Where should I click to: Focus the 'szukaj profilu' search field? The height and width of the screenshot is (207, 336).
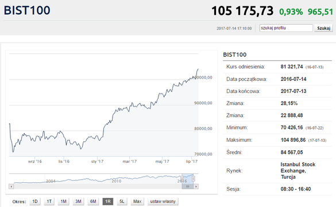pyautogui.click(x=286, y=28)
